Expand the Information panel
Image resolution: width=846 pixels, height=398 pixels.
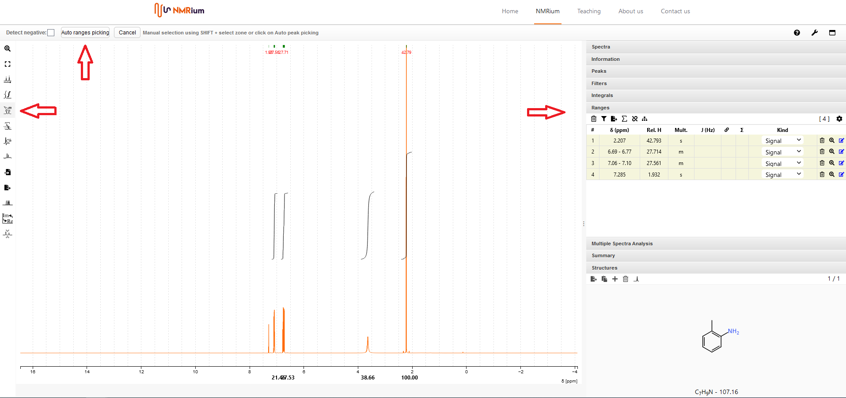(x=716, y=59)
